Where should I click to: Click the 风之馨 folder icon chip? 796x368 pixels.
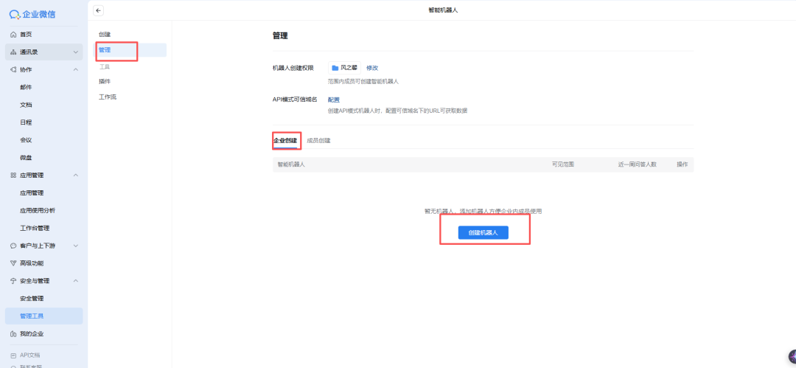[345, 68]
